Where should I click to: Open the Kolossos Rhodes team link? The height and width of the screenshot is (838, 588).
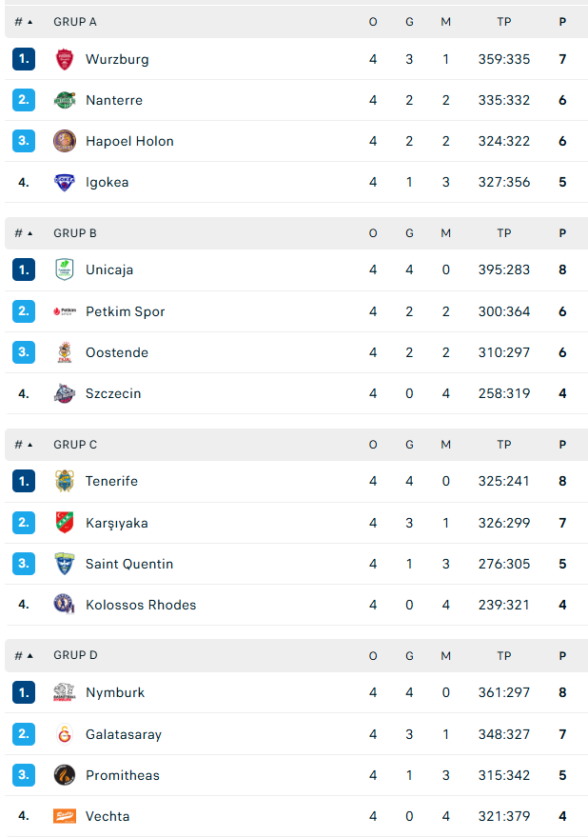141,605
